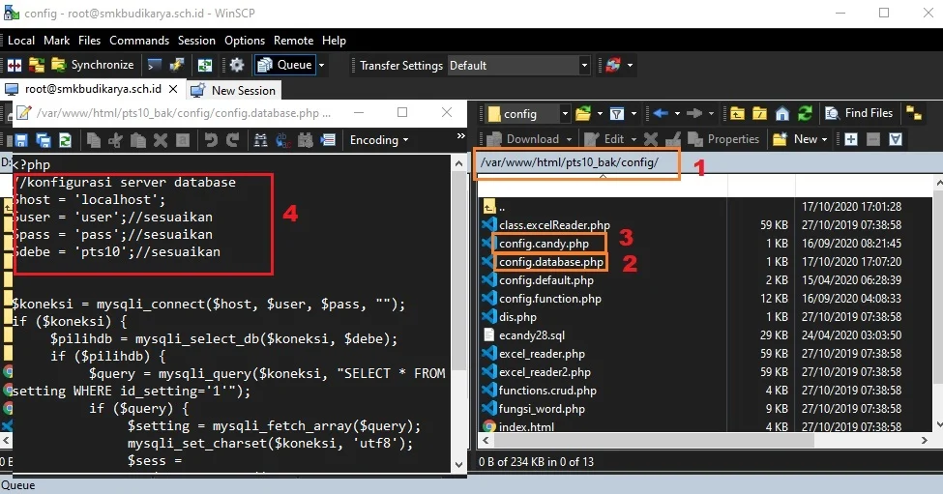The image size is (943, 494).
Task: Expand the Download button dropdown arrow
Action: [569, 139]
